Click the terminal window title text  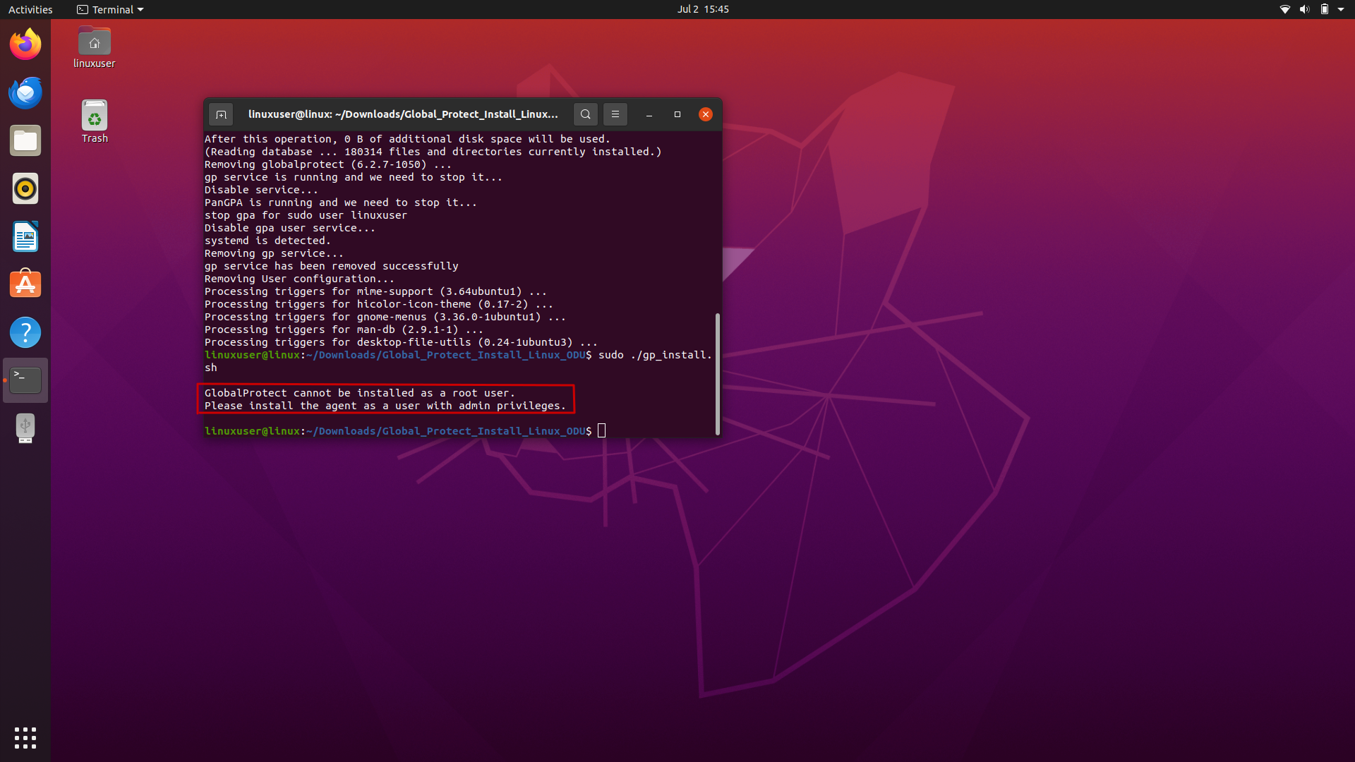403,114
